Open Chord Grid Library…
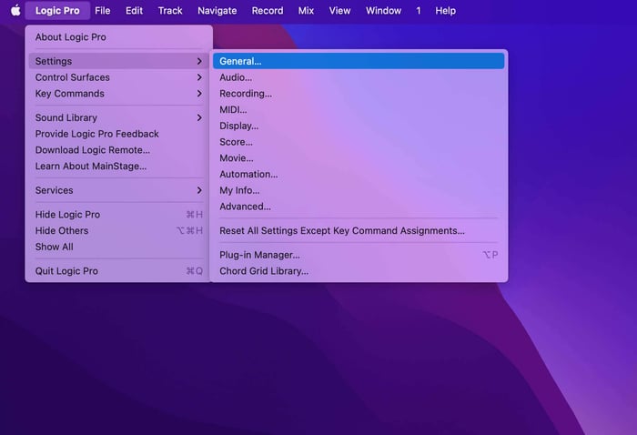 pos(359,271)
